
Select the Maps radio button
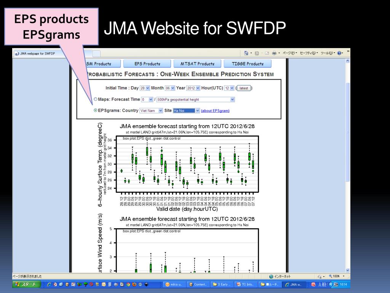tap(96, 99)
